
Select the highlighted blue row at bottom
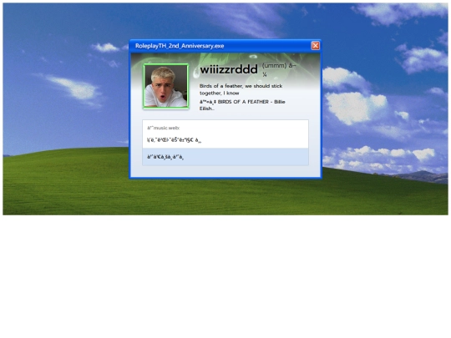click(225, 157)
